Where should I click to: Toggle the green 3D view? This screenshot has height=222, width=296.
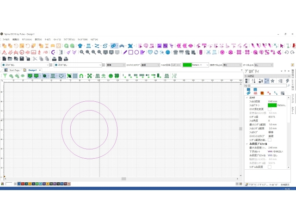tap(117, 76)
